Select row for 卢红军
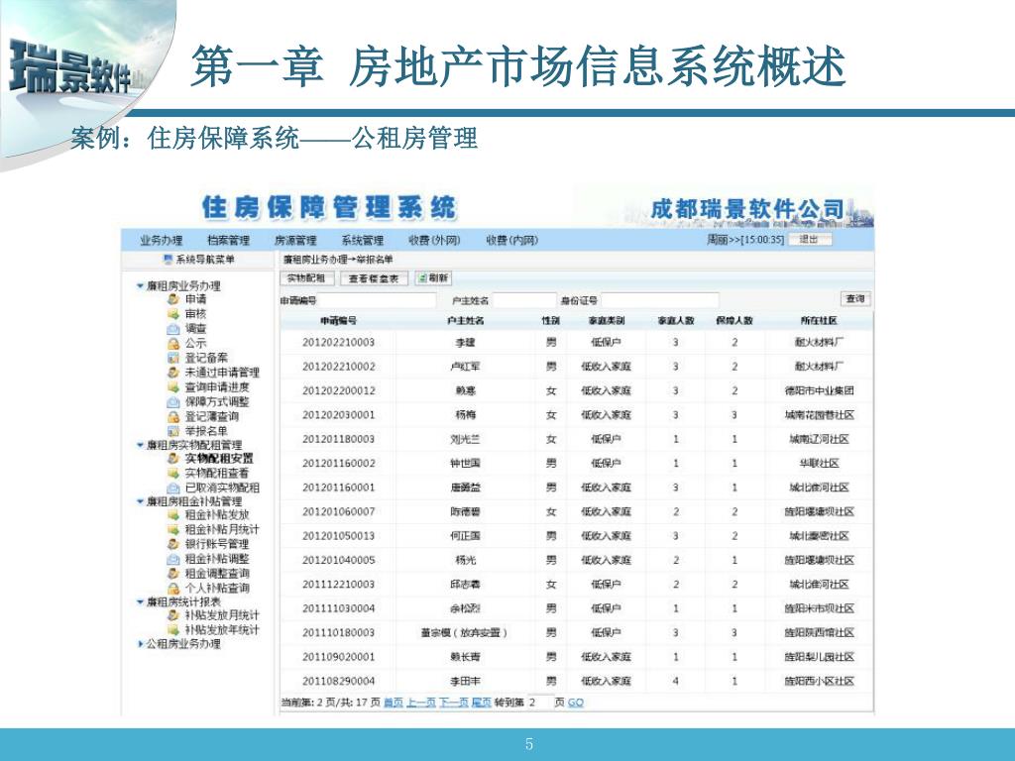 click(x=576, y=367)
